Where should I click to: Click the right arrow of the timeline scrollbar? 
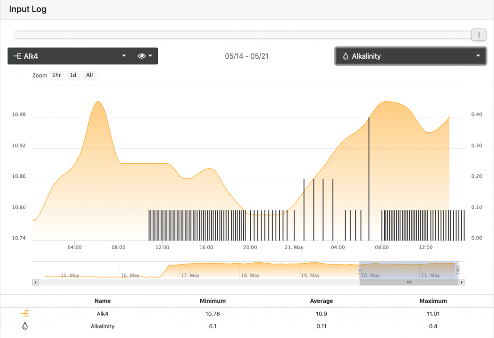coord(462,282)
